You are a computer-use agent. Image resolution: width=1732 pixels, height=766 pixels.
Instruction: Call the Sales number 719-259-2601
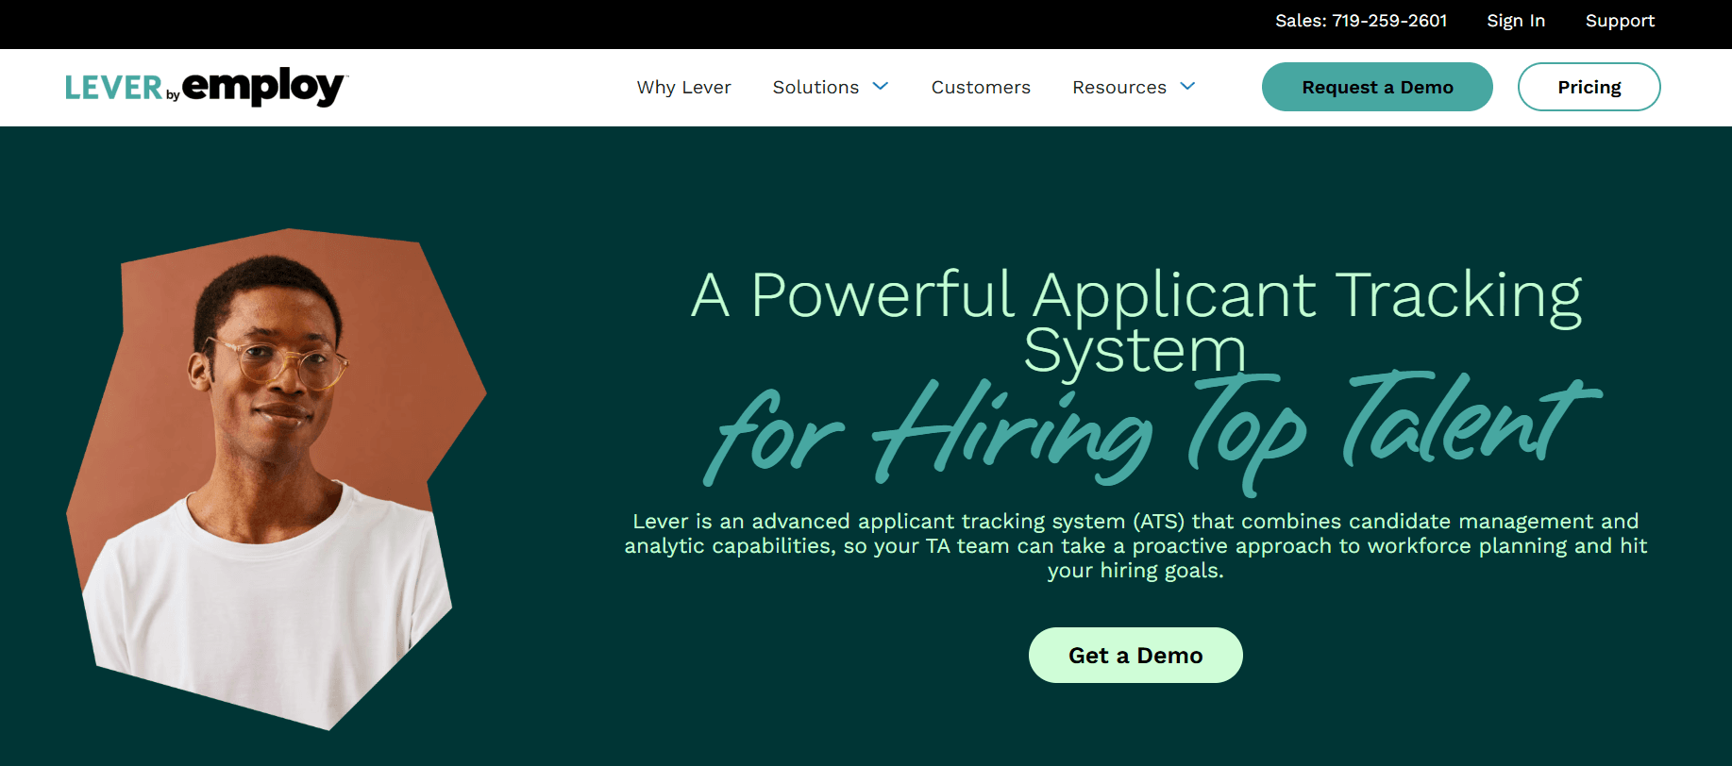(x=1360, y=21)
